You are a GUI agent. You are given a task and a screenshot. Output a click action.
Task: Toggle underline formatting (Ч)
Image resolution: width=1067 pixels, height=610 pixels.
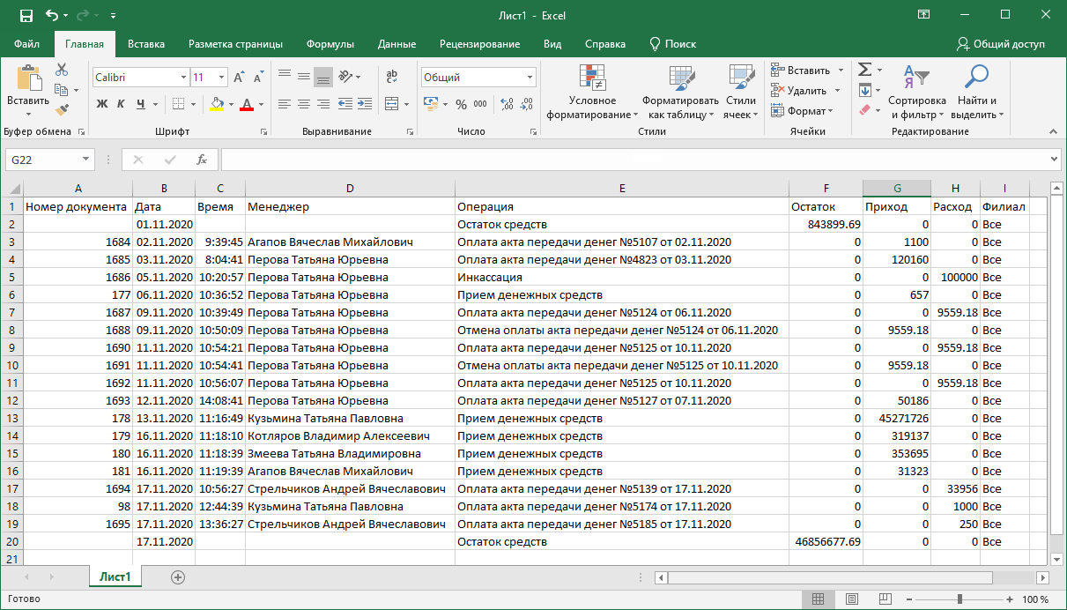141,104
